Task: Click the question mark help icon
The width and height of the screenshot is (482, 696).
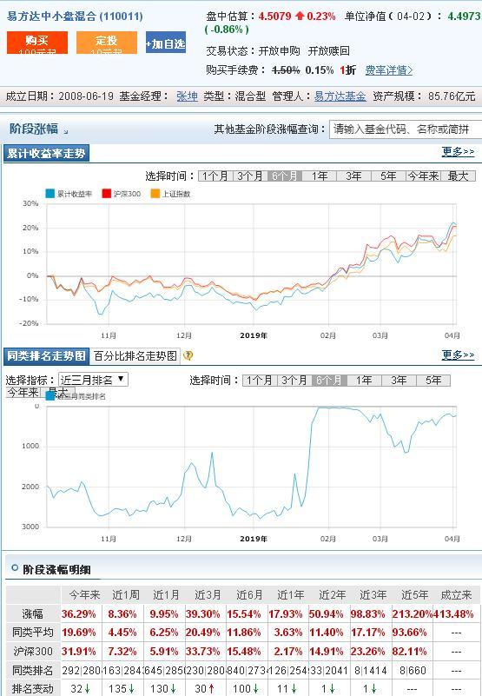Action: [x=188, y=355]
